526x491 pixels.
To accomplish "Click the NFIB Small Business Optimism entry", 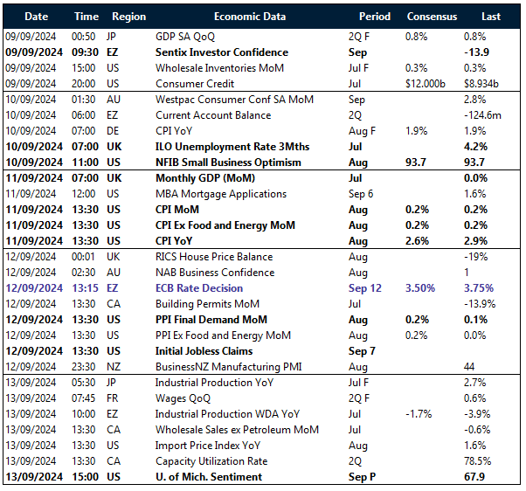I will pos(228,163).
